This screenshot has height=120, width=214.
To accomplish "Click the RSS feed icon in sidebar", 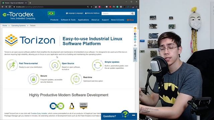I will click(x=135, y=28).
